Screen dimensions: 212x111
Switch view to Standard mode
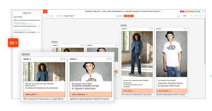point(119,16)
